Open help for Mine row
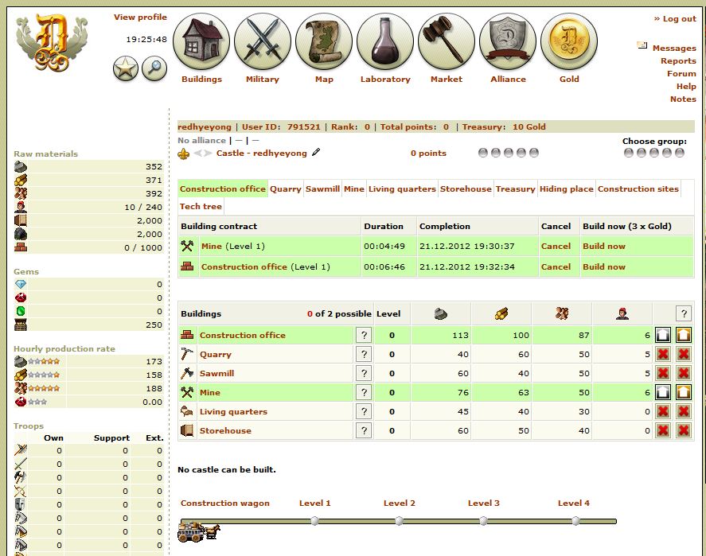The height and width of the screenshot is (556, 706). point(364,392)
